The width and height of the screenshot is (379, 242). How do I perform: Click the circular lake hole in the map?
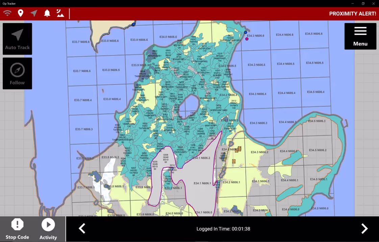coord(189,107)
